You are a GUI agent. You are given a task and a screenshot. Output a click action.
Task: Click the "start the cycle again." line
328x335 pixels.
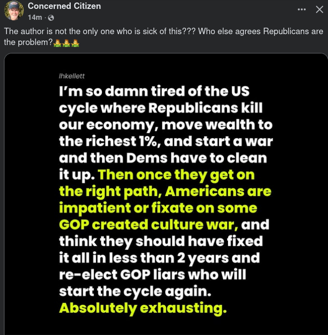(135, 291)
